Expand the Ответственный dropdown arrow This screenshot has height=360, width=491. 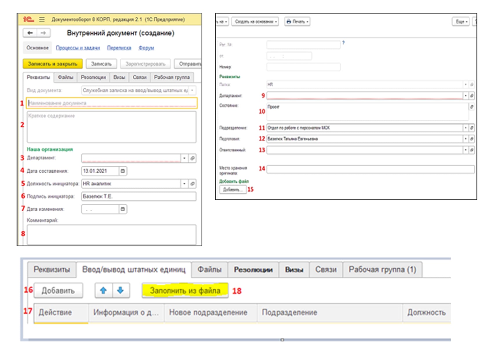click(x=466, y=150)
